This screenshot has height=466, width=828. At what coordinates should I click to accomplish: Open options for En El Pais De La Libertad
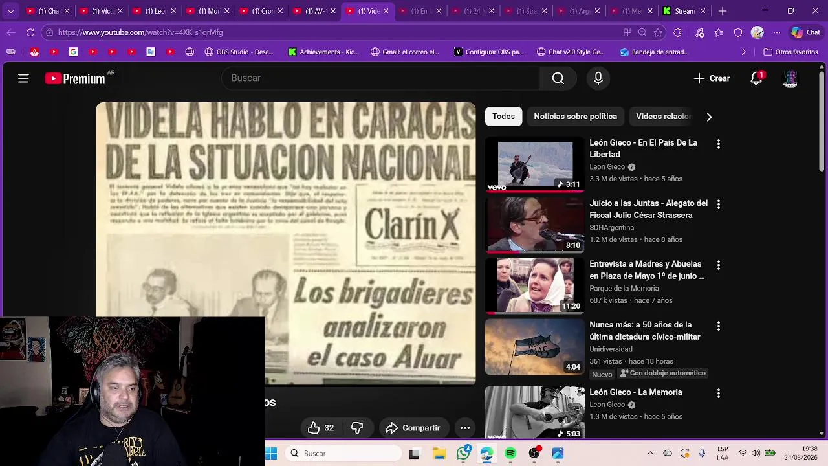point(718,144)
